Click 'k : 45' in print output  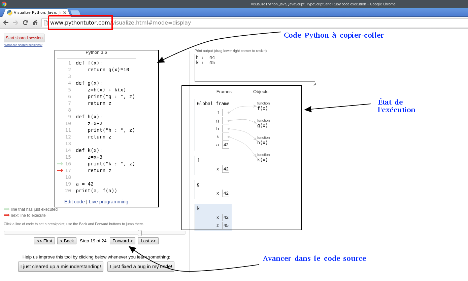pyautogui.click(x=205, y=63)
